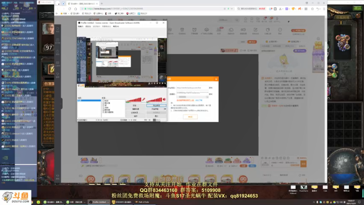Viewport: 364px width, 205px height.
Task: Click the speedometer cloud icon in streamer toolbar
Action: [x=231, y=31]
